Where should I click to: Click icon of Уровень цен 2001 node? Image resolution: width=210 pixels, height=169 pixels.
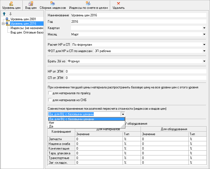point(8,19)
